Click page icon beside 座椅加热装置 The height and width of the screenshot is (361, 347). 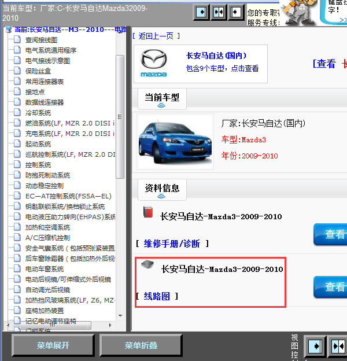pyautogui.click(x=17, y=310)
